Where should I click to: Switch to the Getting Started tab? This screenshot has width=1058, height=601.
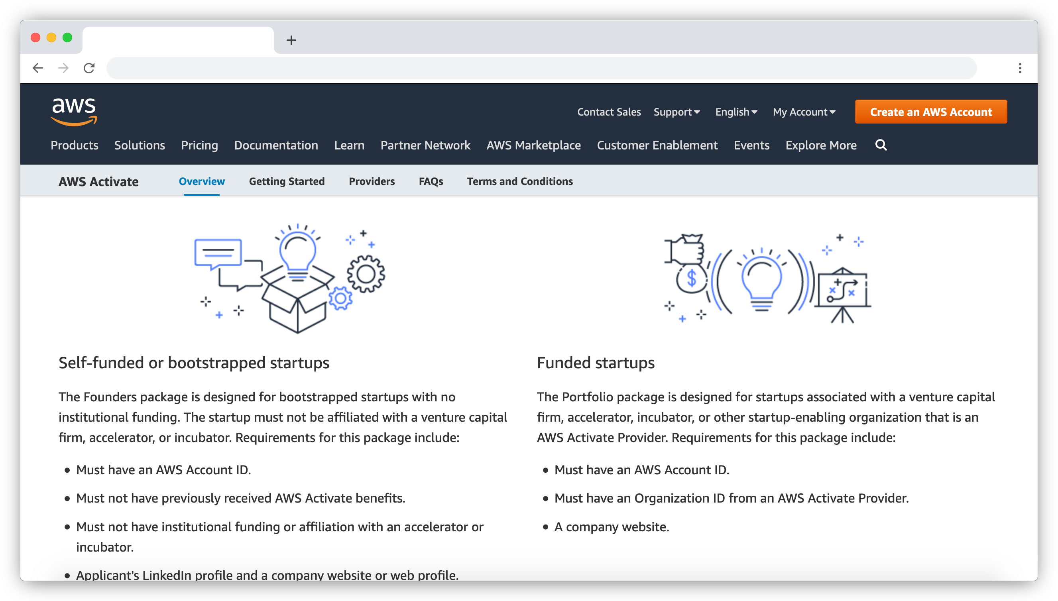[287, 181]
